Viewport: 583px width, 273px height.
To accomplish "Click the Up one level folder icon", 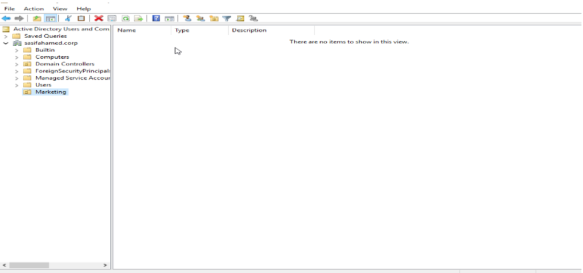I will [38, 19].
